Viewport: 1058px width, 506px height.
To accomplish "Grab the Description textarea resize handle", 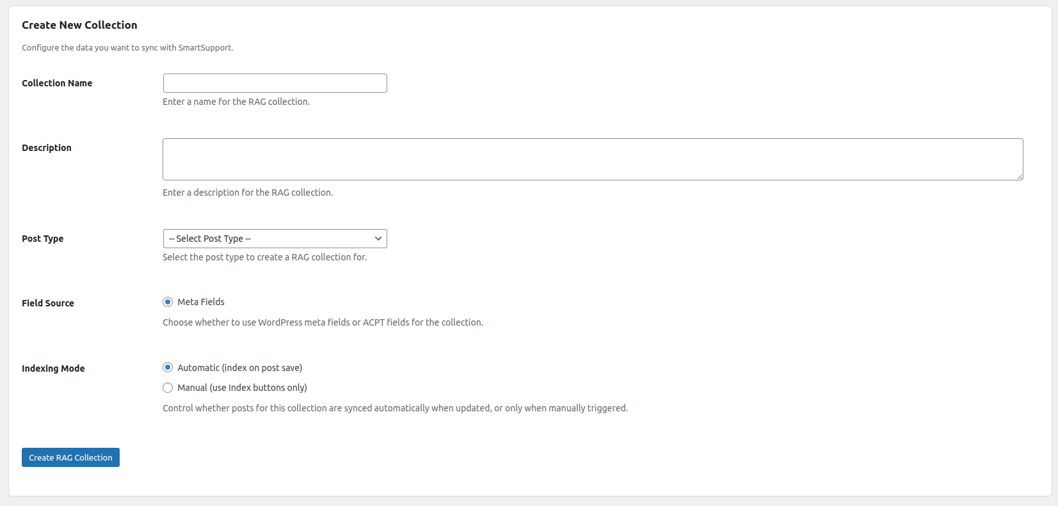I will [1019, 177].
